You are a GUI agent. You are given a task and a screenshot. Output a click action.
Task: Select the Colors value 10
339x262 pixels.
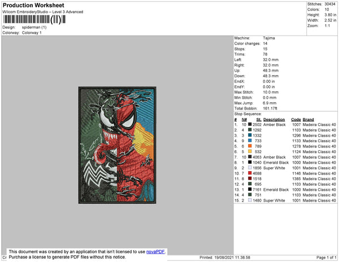pyautogui.click(x=327, y=10)
